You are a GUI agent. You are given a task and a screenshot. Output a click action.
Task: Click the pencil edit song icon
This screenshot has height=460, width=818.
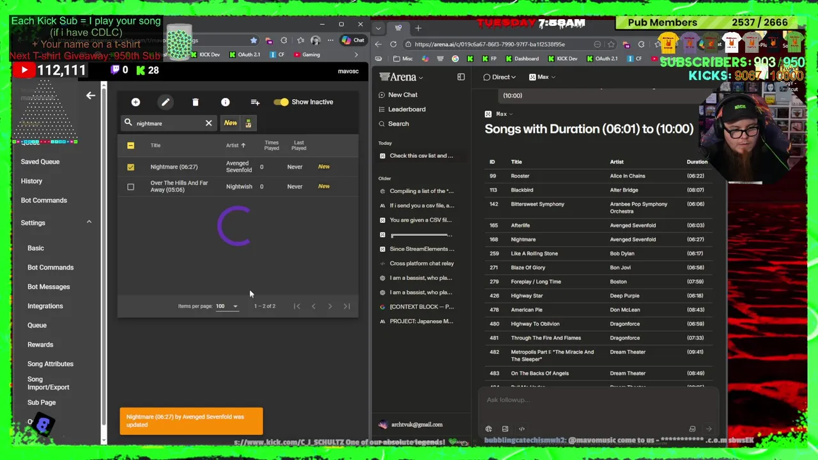166,102
